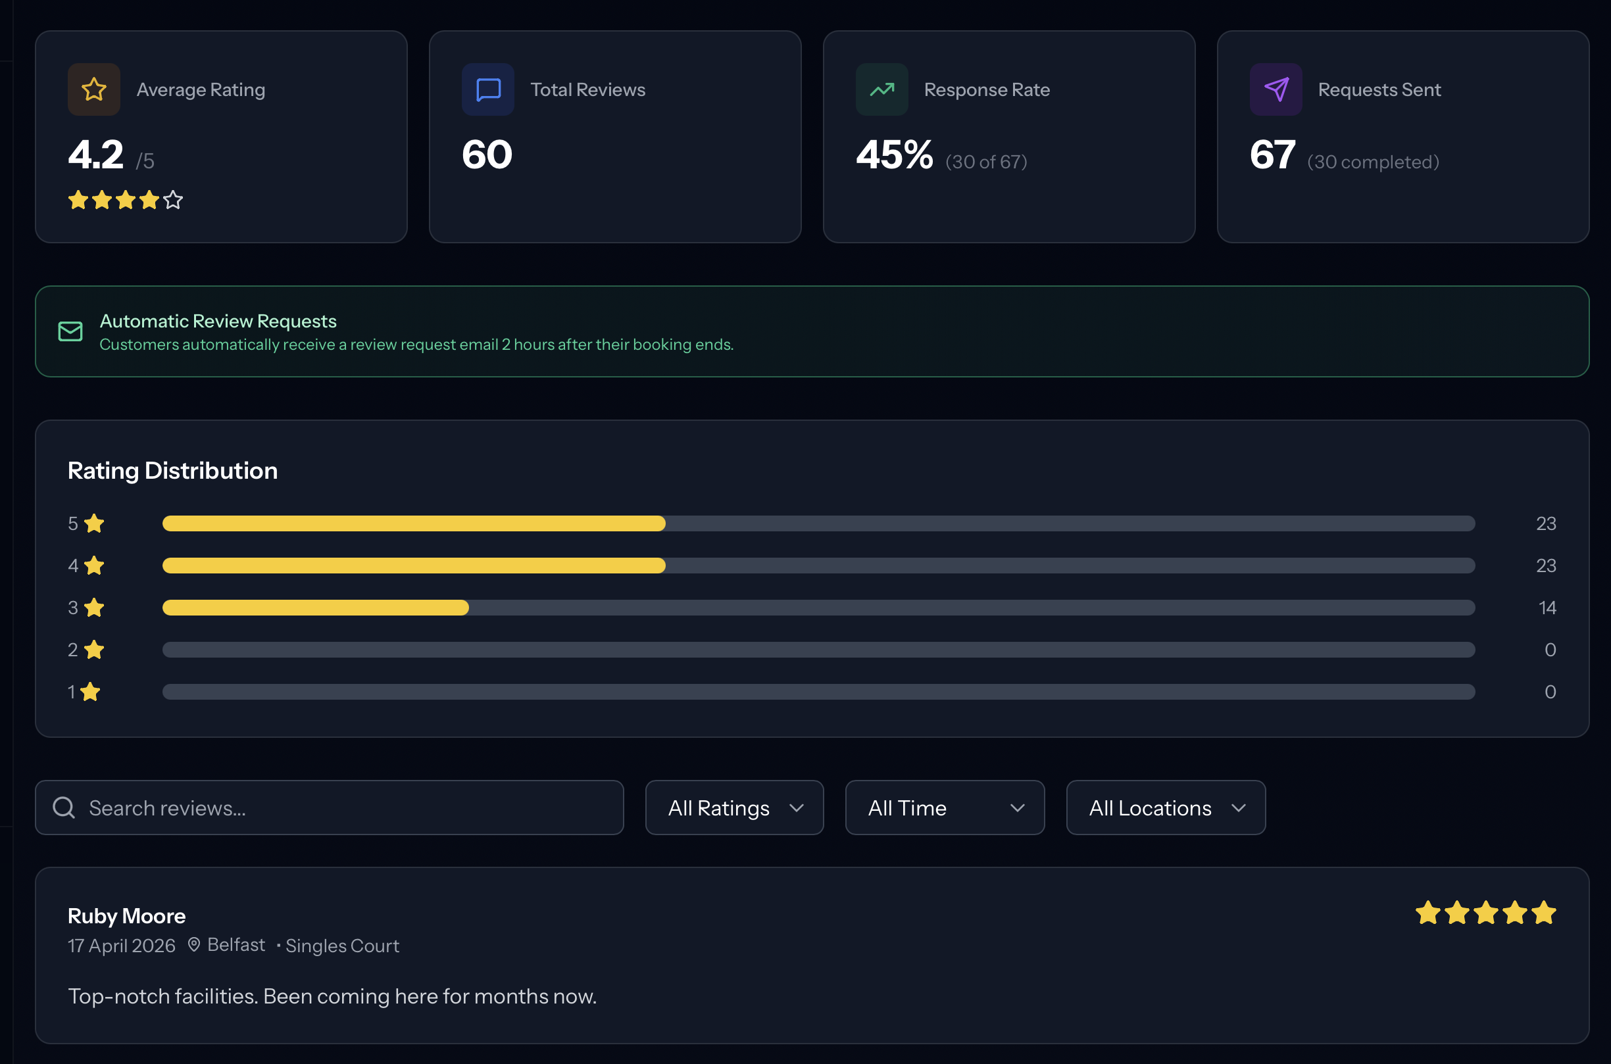This screenshot has height=1064, width=1611.
Task: Click the 45% response rate value
Action: click(895, 155)
